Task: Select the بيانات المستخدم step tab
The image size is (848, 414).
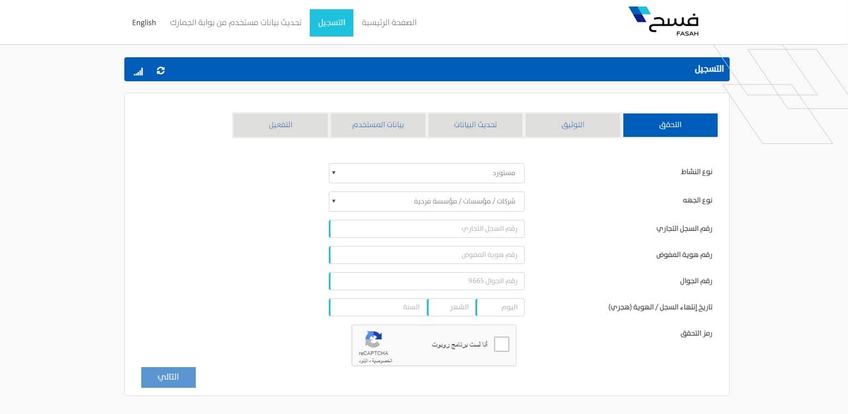Action: tap(378, 125)
